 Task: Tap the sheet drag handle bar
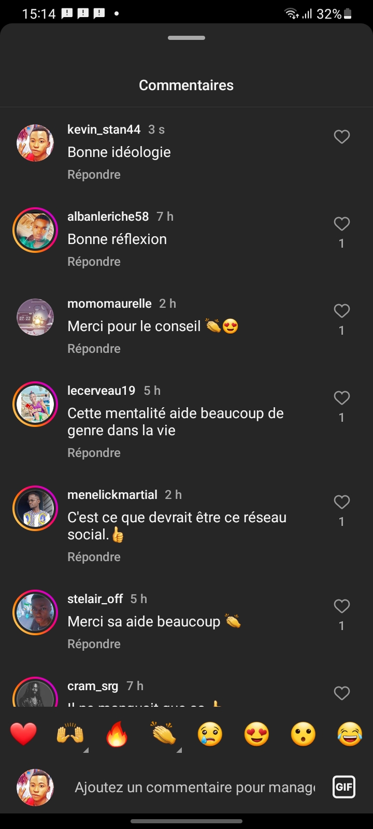coord(187,38)
